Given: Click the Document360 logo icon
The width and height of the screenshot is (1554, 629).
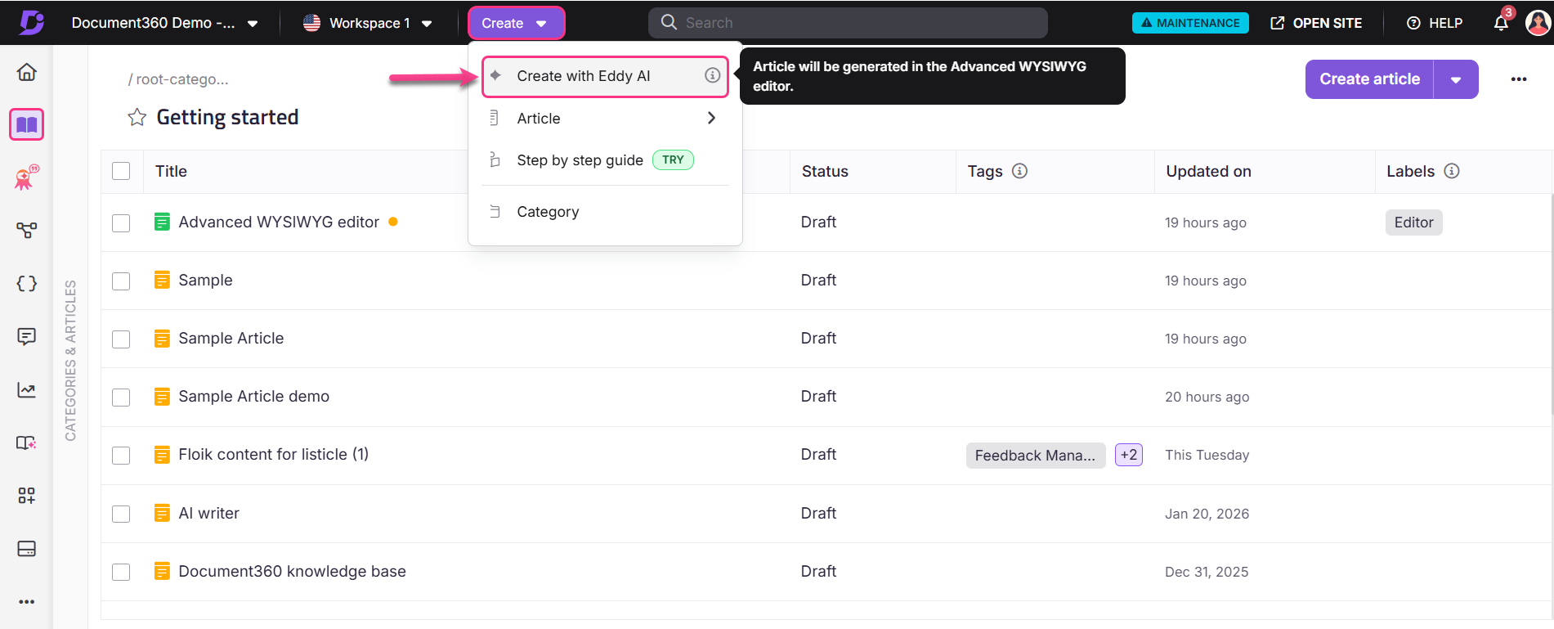Looking at the screenshot, I should click(32, 22).
